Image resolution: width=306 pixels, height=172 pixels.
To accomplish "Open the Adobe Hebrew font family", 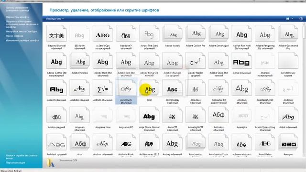I will coord(80,61).
